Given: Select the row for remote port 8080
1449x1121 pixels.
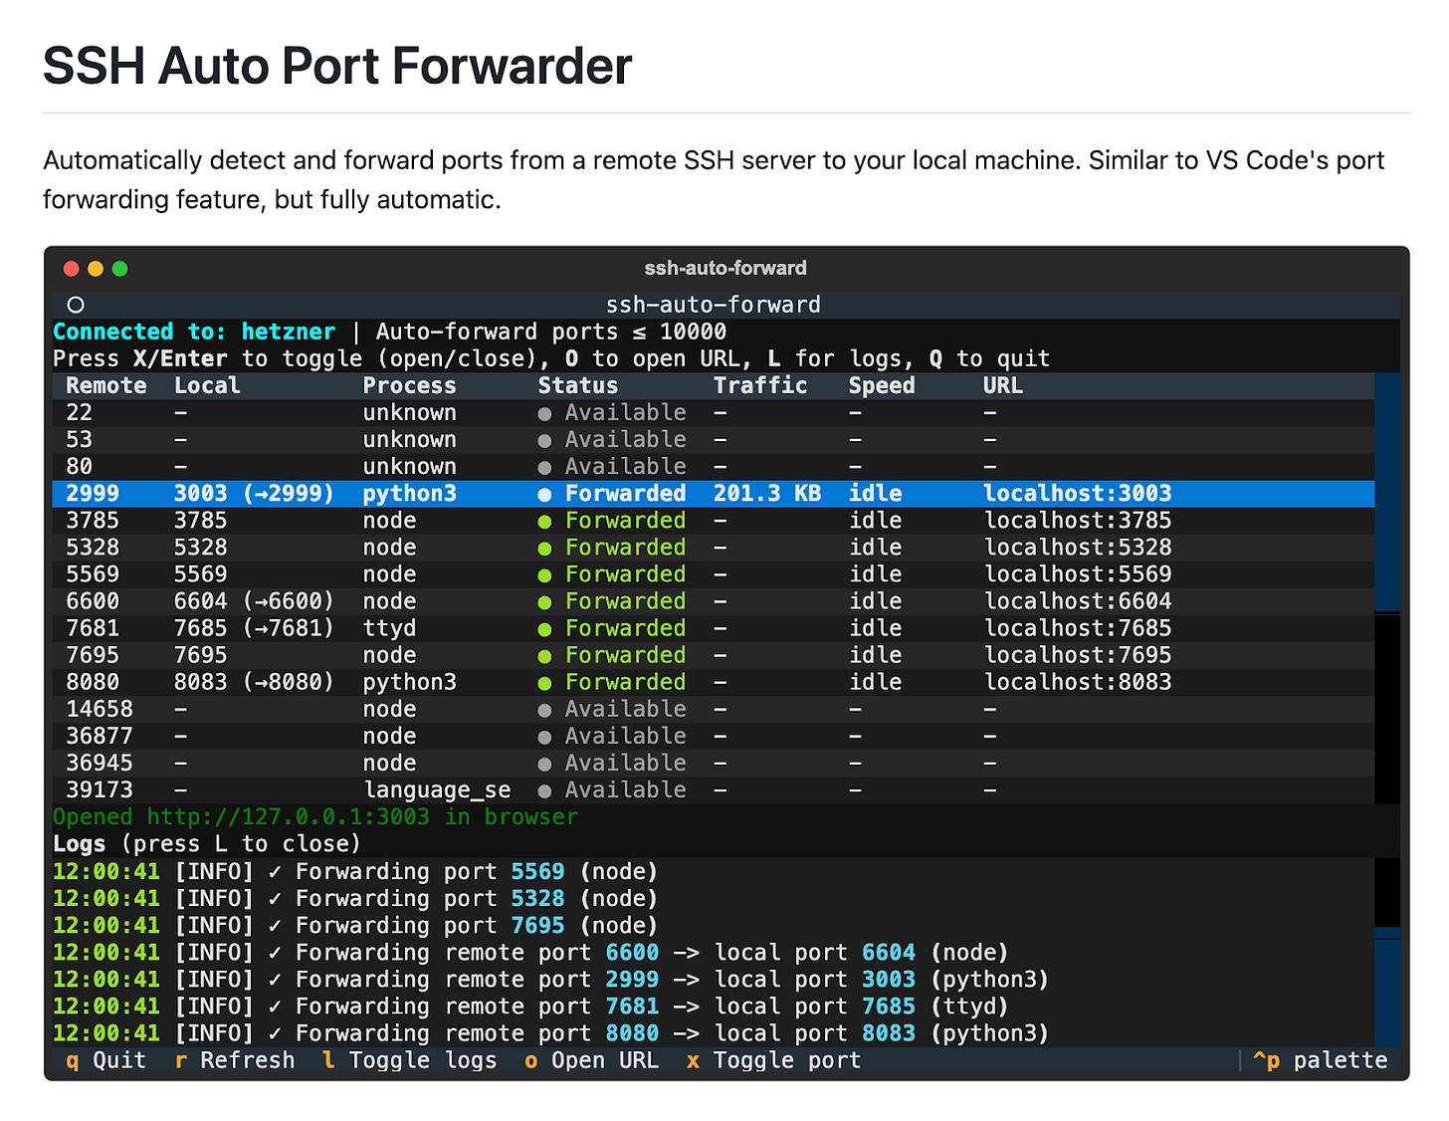Looking at the screenshot, I should click(x=713, y=682).
